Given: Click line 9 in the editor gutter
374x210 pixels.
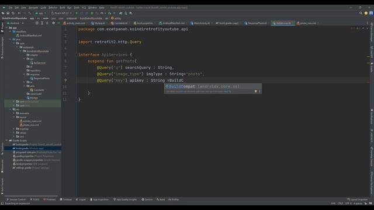Looking at the screenshot, I should coord(65,80).
